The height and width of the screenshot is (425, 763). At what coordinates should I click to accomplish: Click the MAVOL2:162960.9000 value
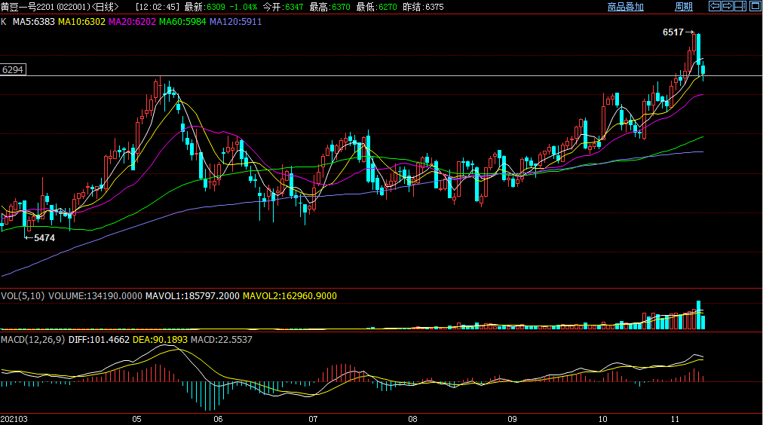pyautogui.click(x=290, y=295)
